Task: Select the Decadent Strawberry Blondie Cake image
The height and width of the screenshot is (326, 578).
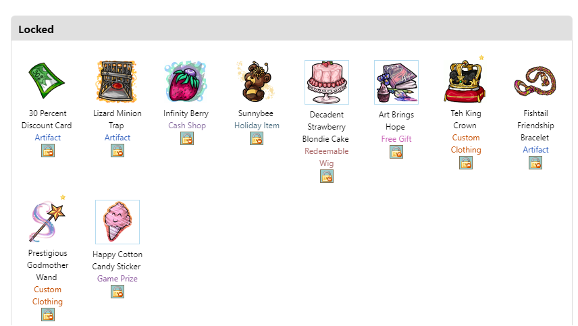Action: [x=327, y=82]
